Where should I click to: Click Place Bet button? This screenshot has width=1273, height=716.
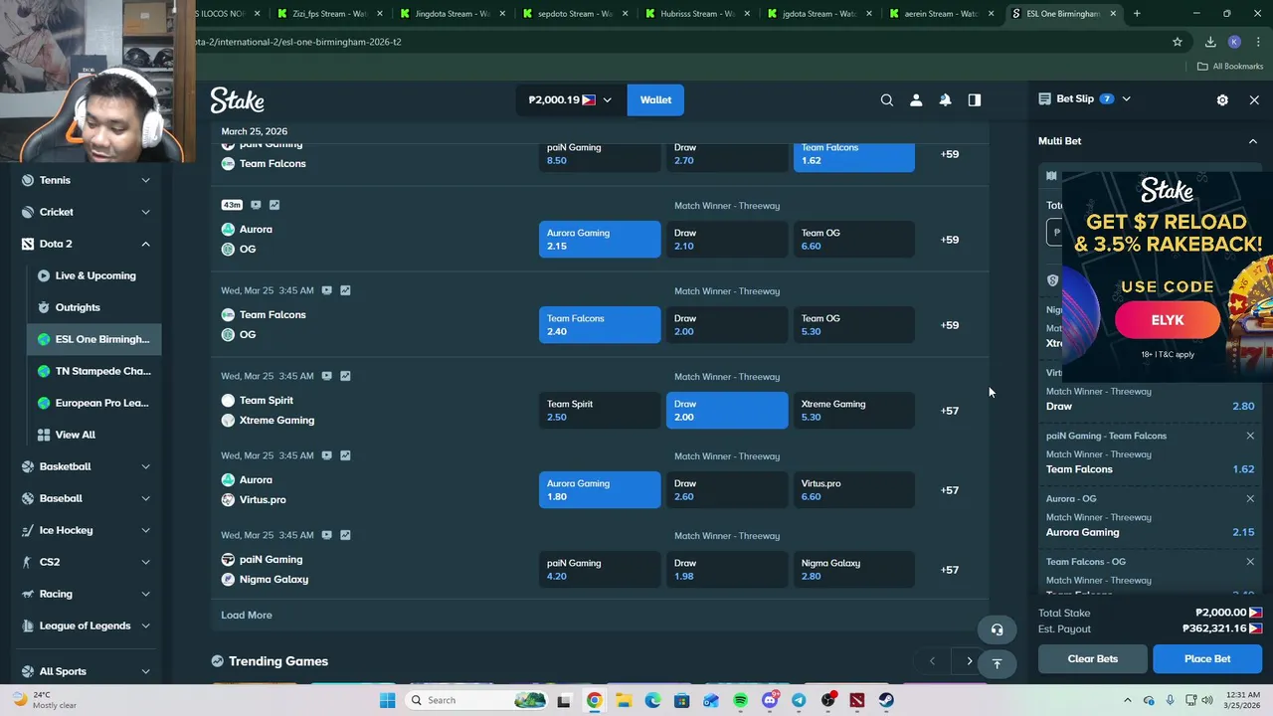coord(1207,658)
